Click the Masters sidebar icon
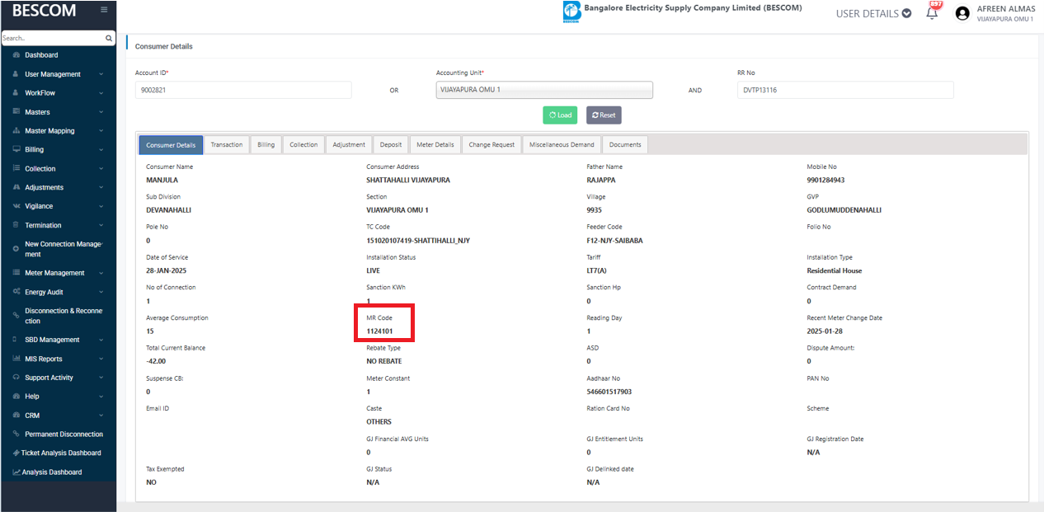This screenshot has width=1044, height=512. point(16,112)
